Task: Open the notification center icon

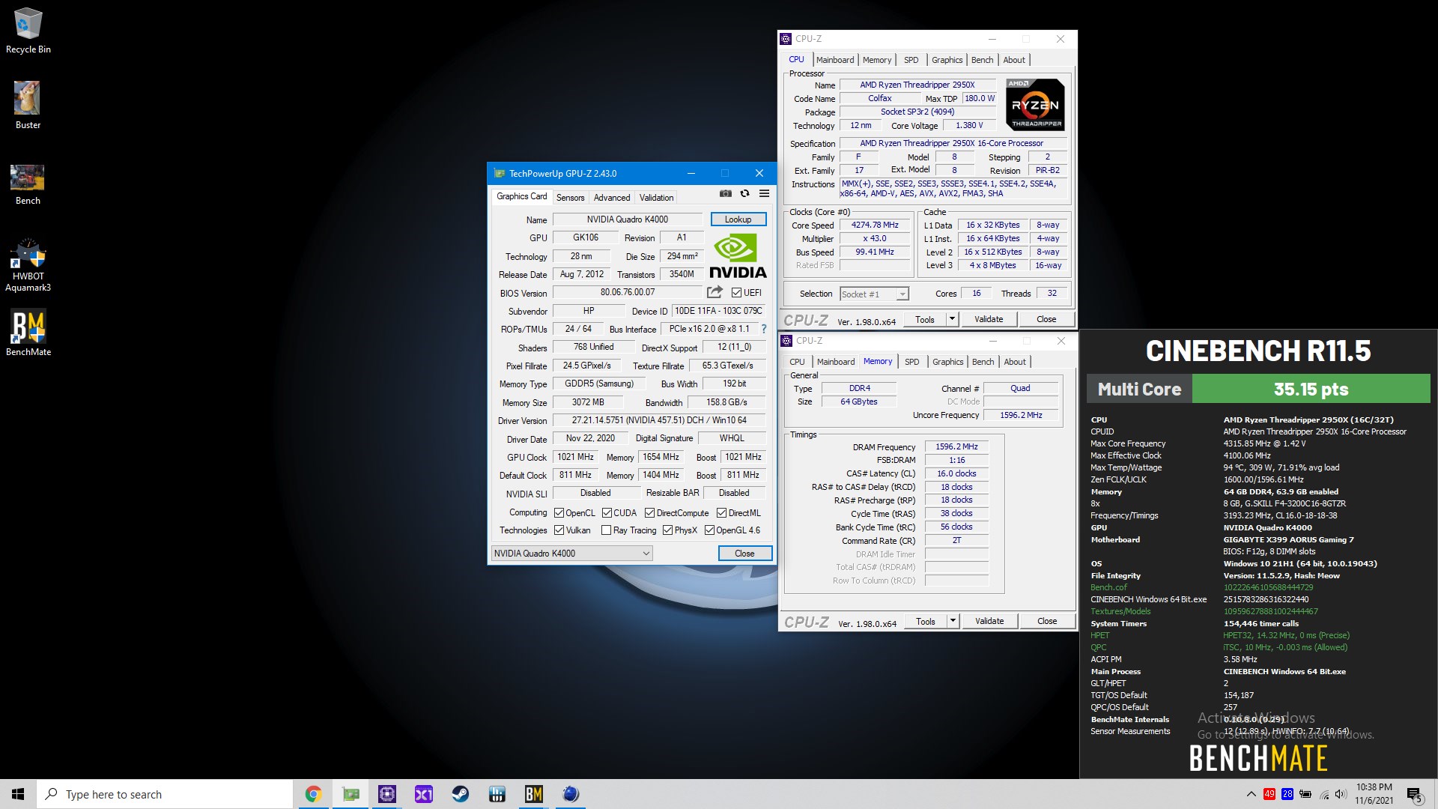Action: point(1414,794)
